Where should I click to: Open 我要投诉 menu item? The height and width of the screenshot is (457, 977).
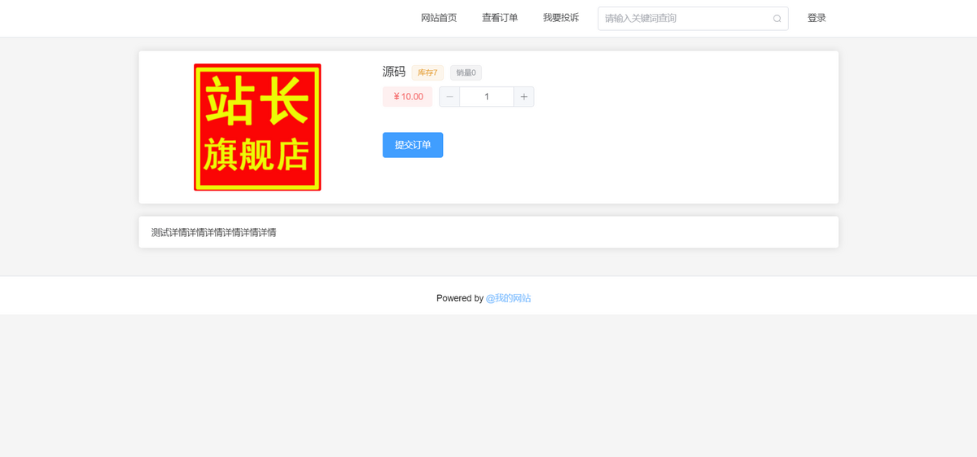click(x=561, y=18)
